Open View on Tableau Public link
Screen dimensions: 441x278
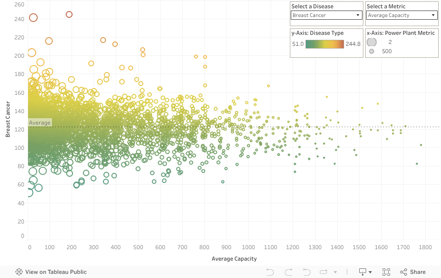pos(56,272)
